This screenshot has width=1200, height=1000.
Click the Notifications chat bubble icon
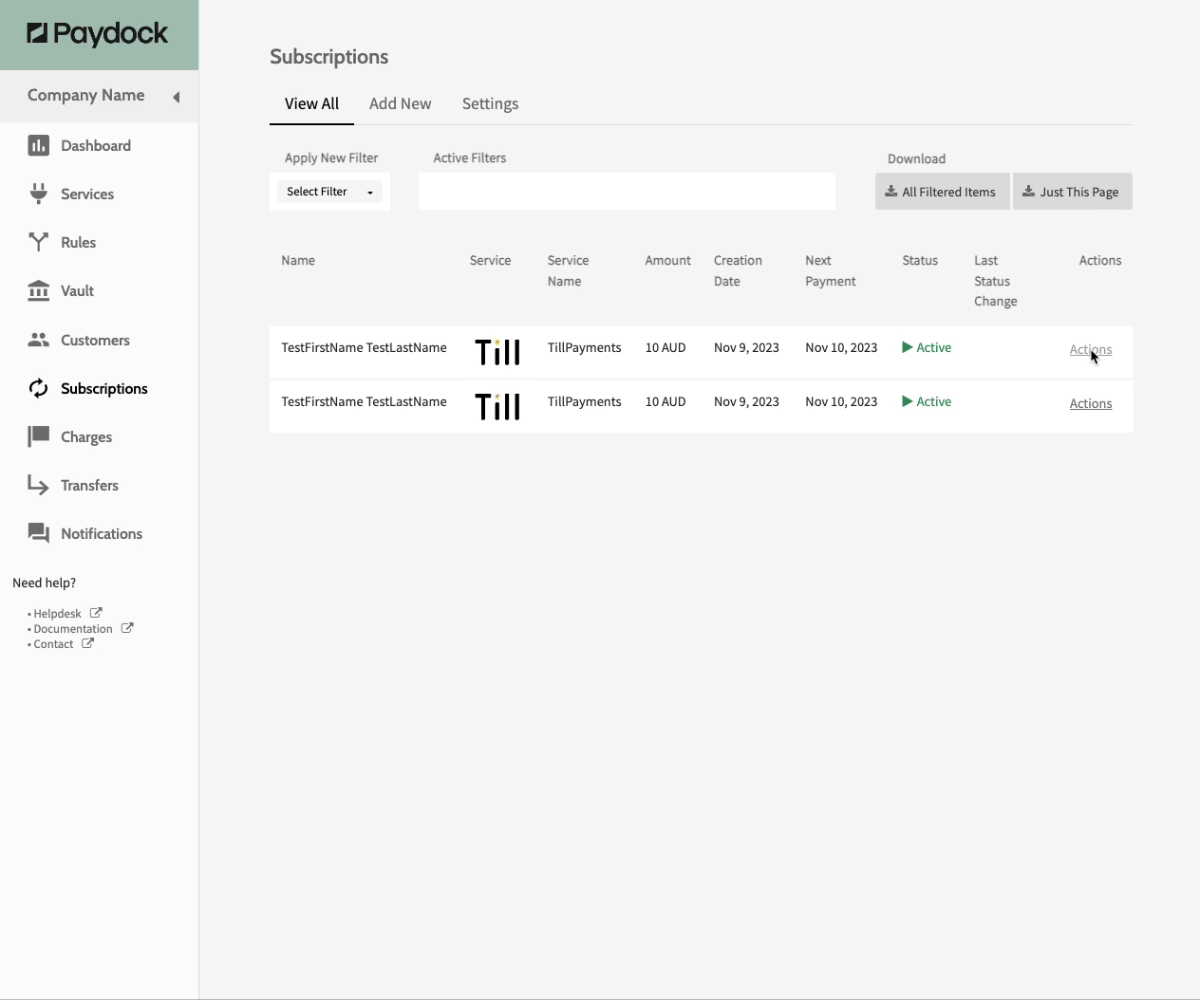click(x=38, y=533)
